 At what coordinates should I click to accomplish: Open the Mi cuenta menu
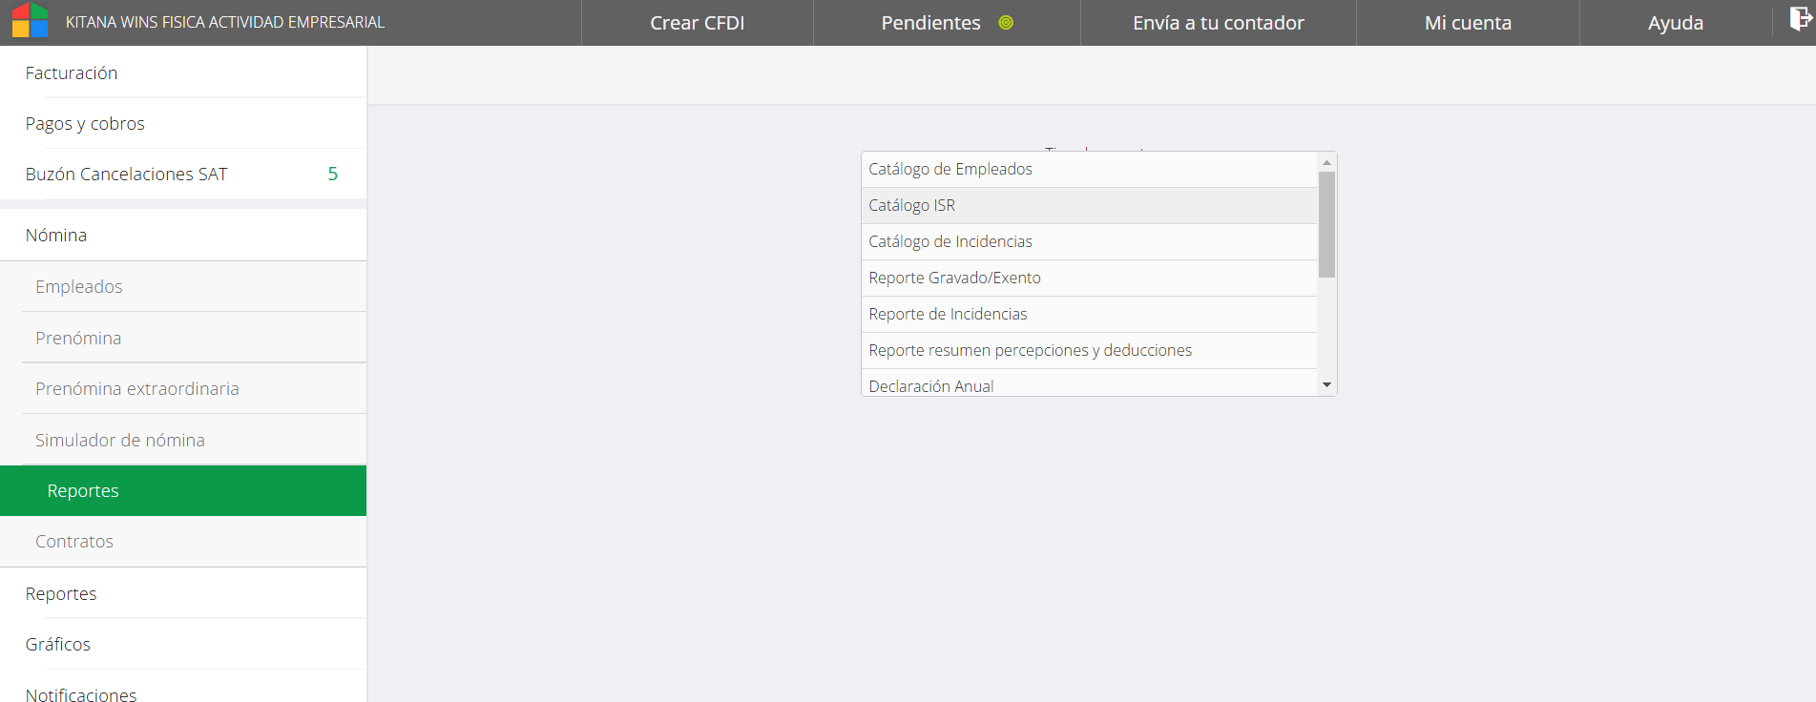[x=1468, y=23]
